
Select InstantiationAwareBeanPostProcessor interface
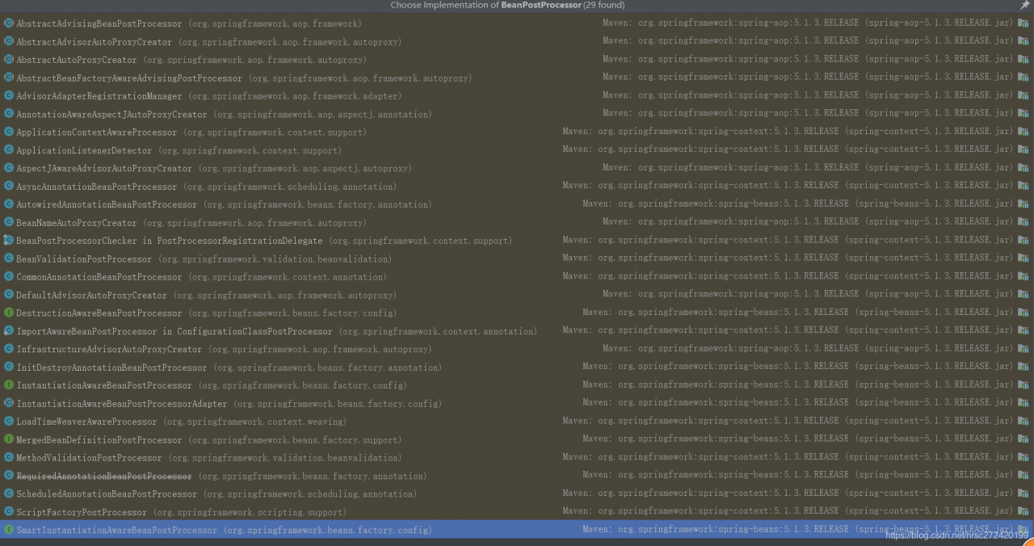517,384
